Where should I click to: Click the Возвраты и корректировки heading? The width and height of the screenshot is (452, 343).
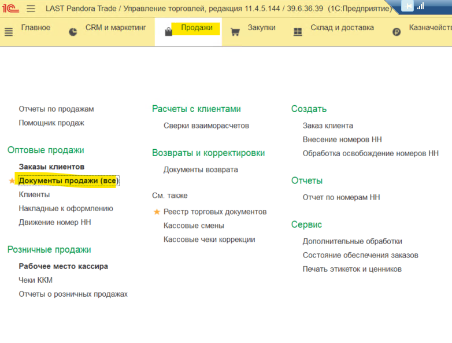[209, 153]
